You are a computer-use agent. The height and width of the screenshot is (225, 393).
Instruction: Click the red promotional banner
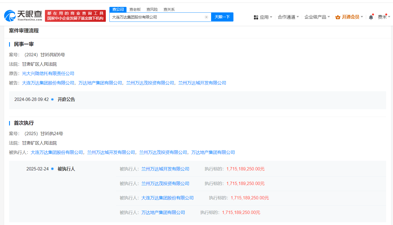(75, 16)
